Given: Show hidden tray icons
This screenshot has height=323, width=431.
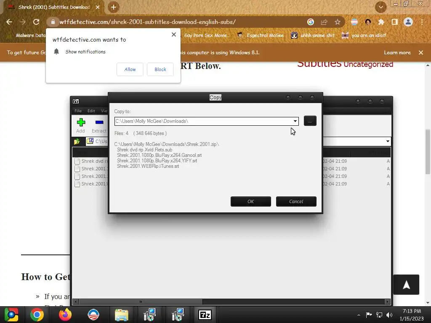Looking at the screenshot, I should 359,315.
